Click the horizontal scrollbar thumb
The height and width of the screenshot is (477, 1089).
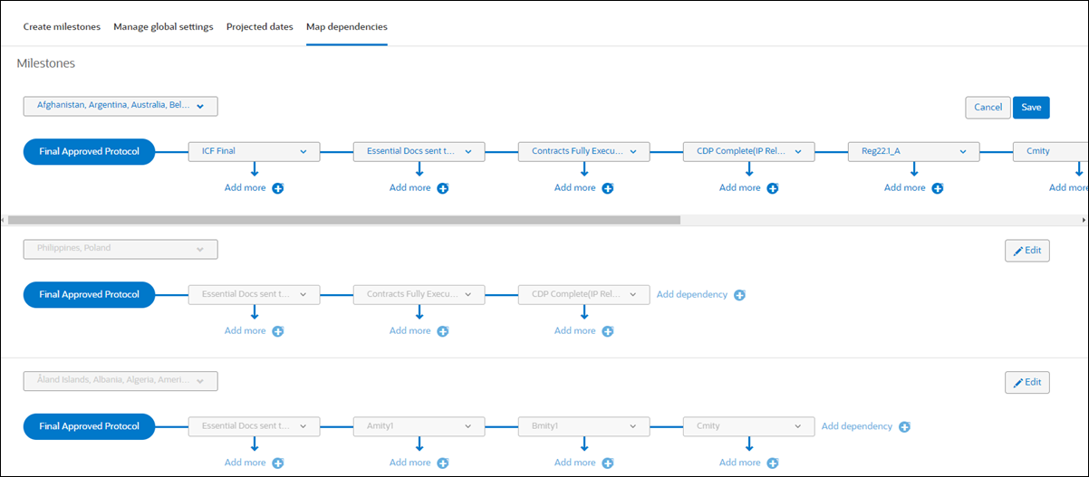coord(344,220)
